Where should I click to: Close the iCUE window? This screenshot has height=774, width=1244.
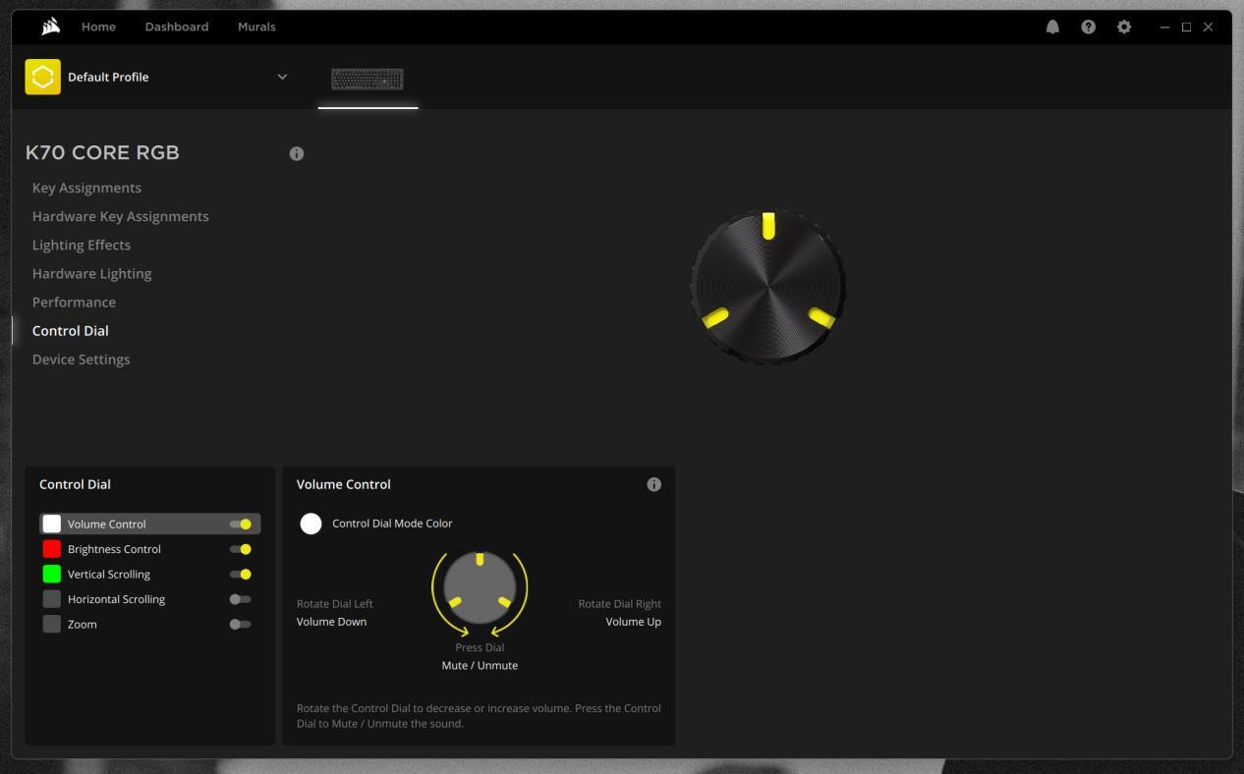pyautogui.click(x=1209, y=27)
